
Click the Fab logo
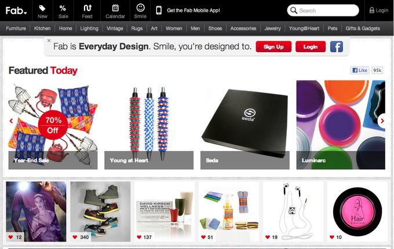point(16,10)
